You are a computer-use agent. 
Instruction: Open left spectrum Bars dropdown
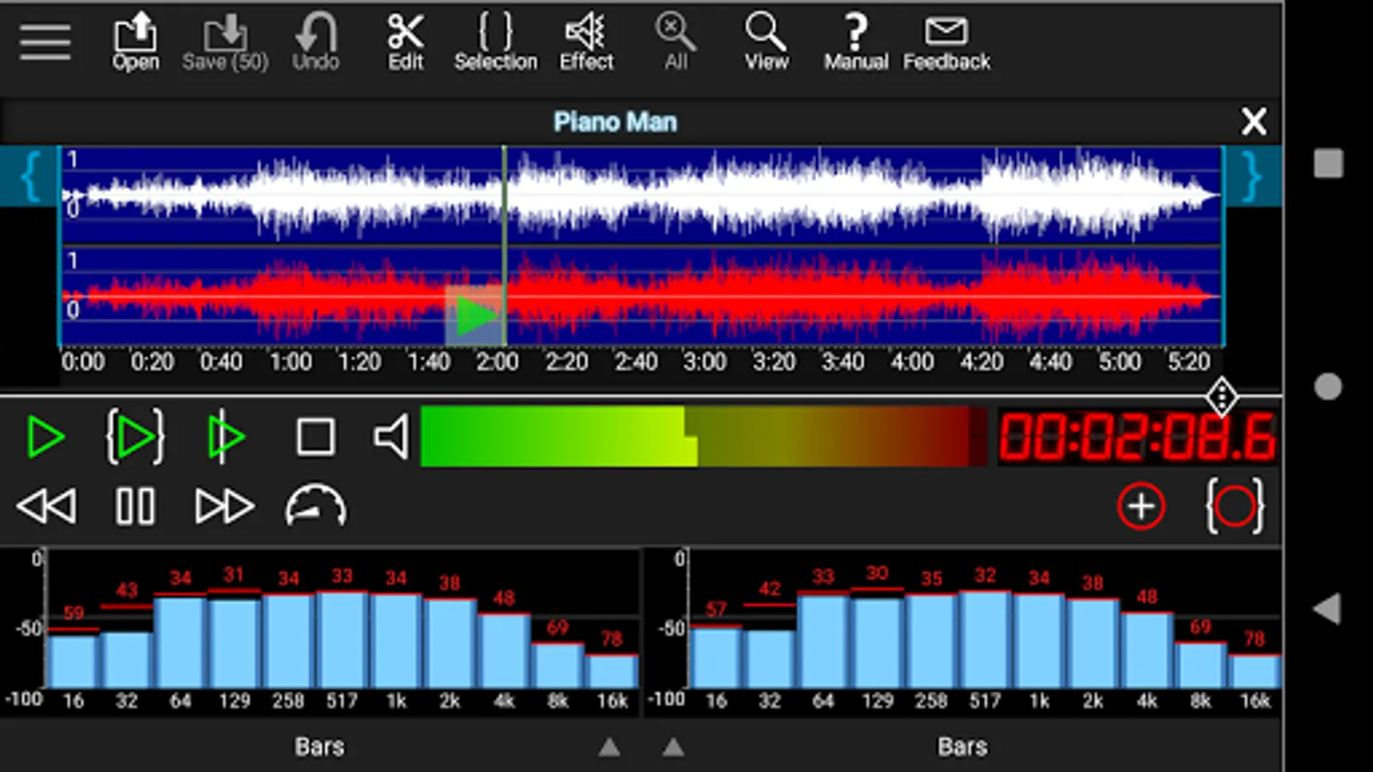(319, 747)
